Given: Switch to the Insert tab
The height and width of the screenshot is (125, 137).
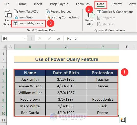Looking at the screenshot, I should point(38,4).
